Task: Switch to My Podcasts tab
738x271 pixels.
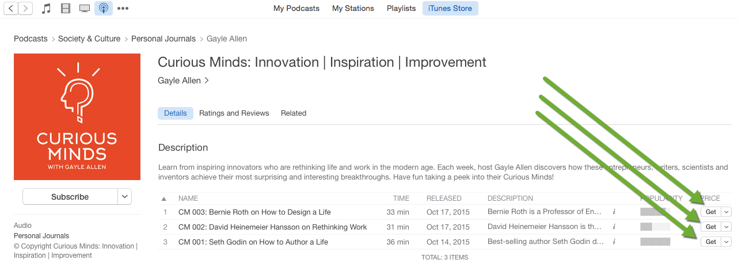Action: point(296,9)
